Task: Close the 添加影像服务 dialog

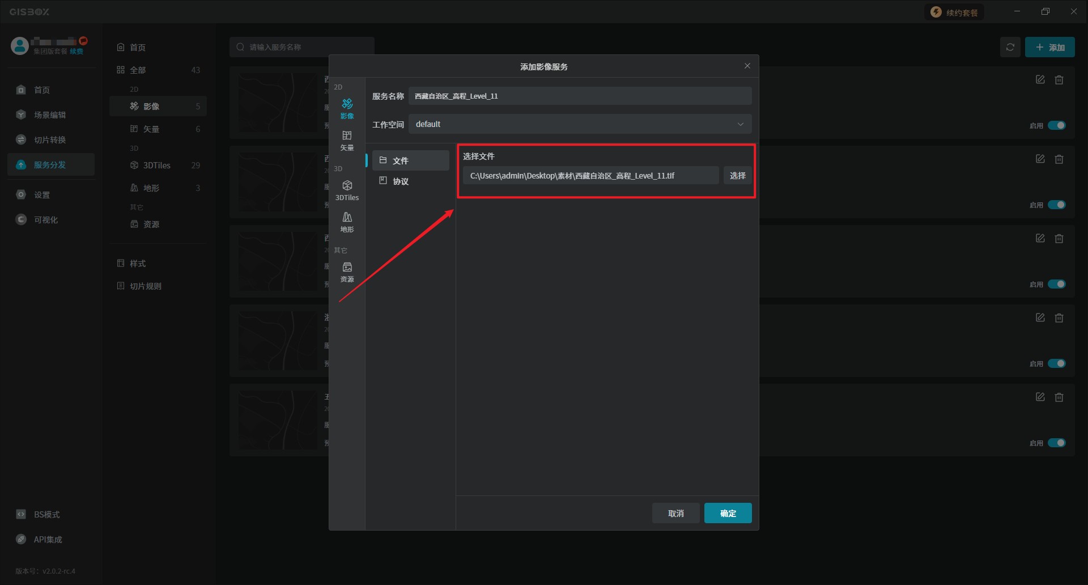Action: point(747,66)
